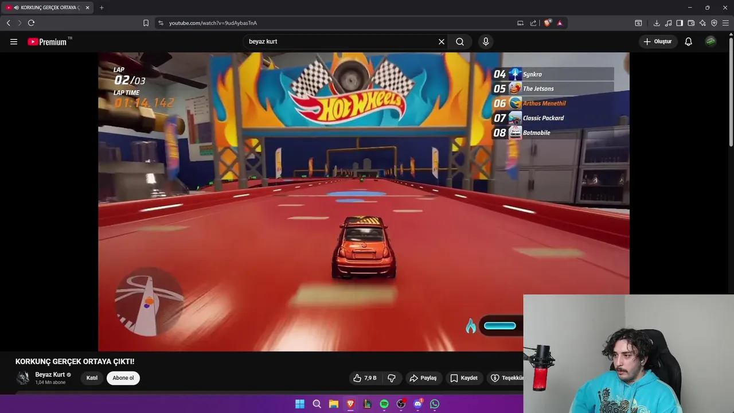Open a new browser tab
Screen dimensions: 734x413
(101, 7)
